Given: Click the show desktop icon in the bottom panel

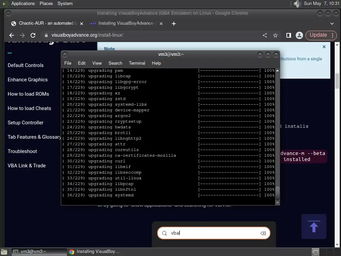Looking at the screenshot, I should [4, 252].
